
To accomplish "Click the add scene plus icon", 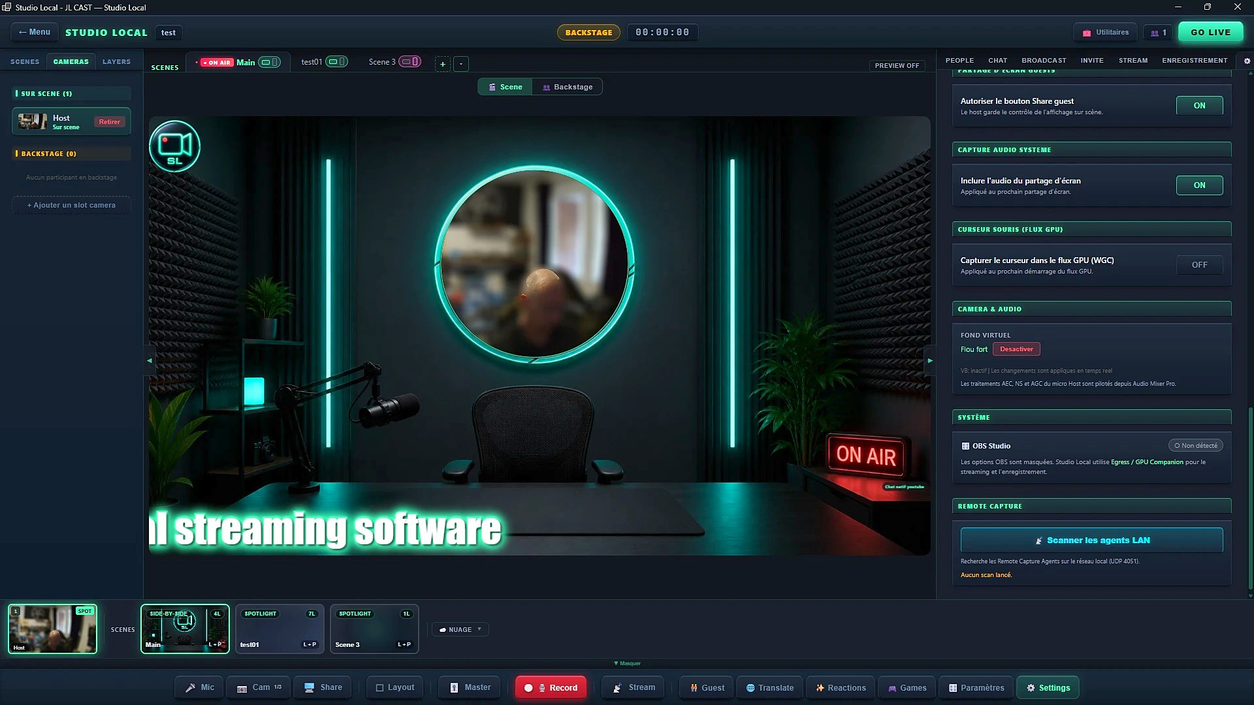I will click(x=443, y=64).
